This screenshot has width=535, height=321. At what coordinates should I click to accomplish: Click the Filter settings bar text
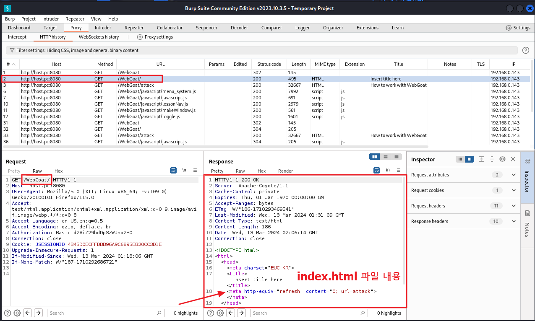(x=77, y=50)
